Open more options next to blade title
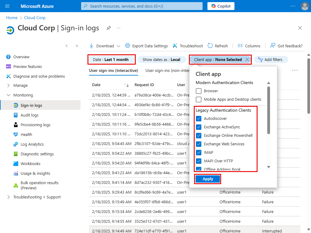This screenshot has width=311, height=233. pos(118,28)
